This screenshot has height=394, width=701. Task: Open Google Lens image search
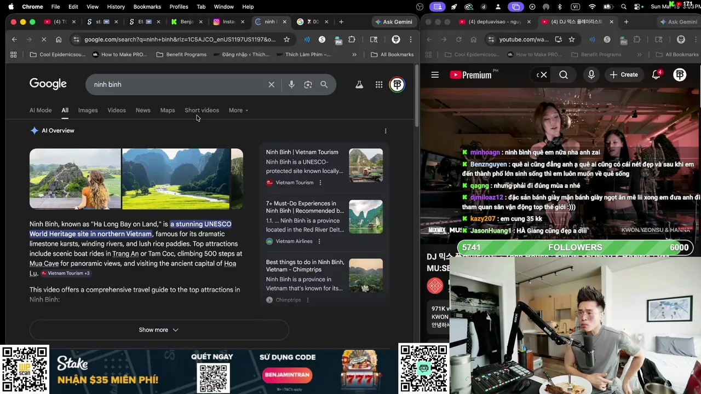pyautogui.click(x=308, y=84)
